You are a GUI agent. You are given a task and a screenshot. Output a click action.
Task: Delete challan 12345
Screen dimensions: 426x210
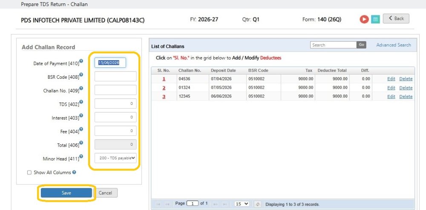[x=406, y=96]
